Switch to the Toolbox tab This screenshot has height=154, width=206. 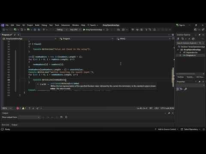[x=181, y=77]
